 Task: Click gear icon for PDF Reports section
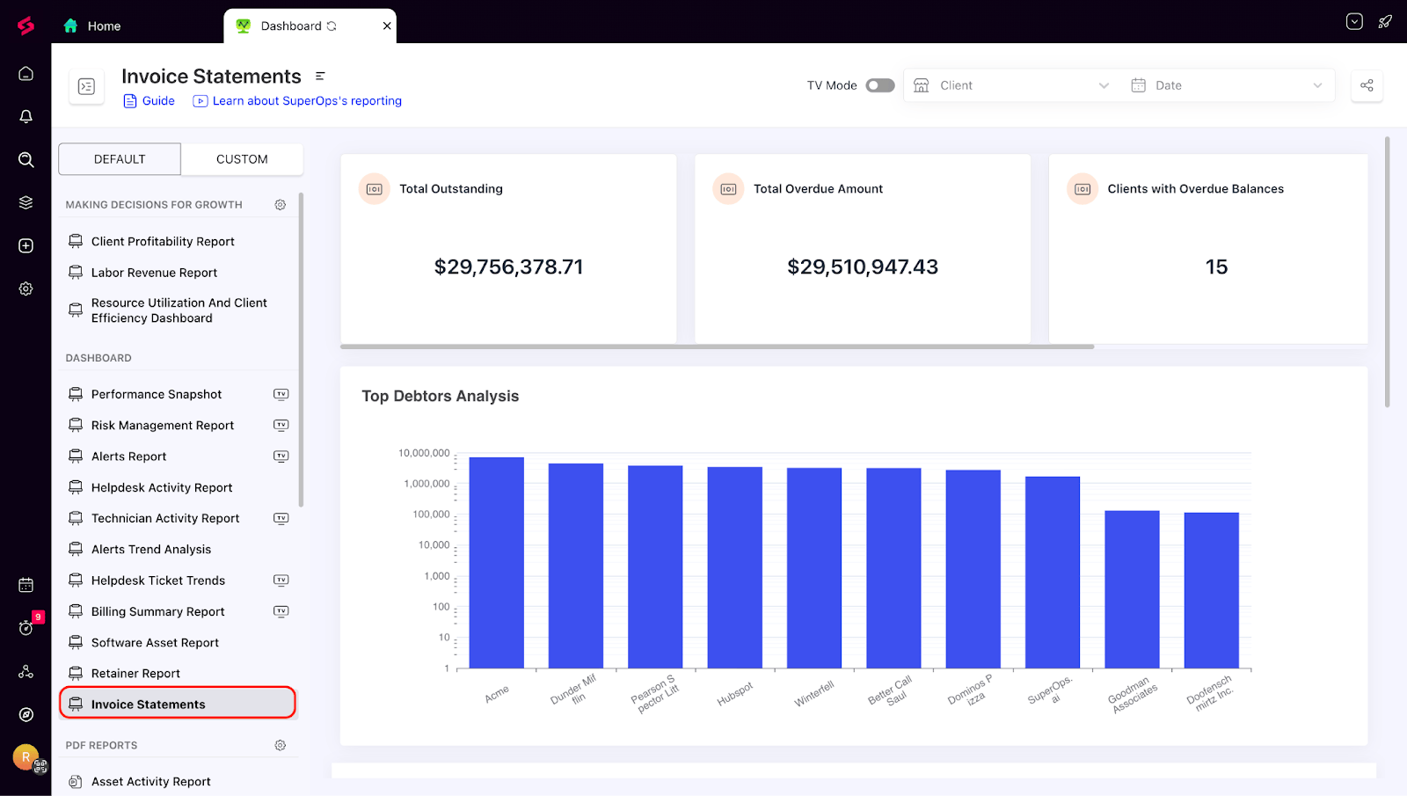[x=281, y=745]
